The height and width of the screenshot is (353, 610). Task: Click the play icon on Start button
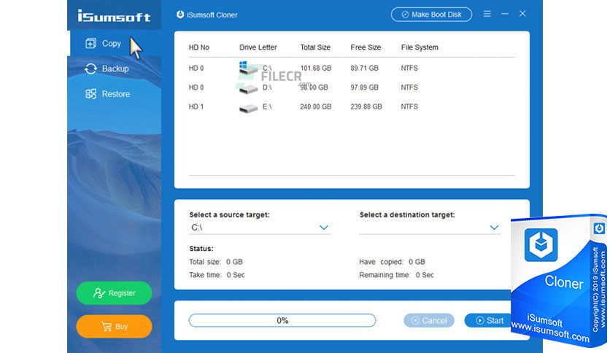(480, 320)
